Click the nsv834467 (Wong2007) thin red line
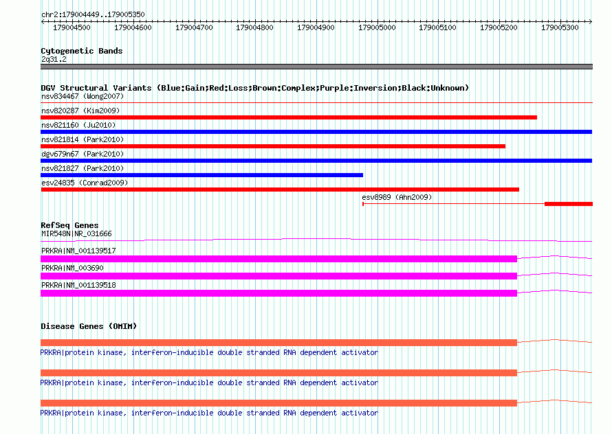The width and height of the screenshot is (612, 434). click(316, 102)
